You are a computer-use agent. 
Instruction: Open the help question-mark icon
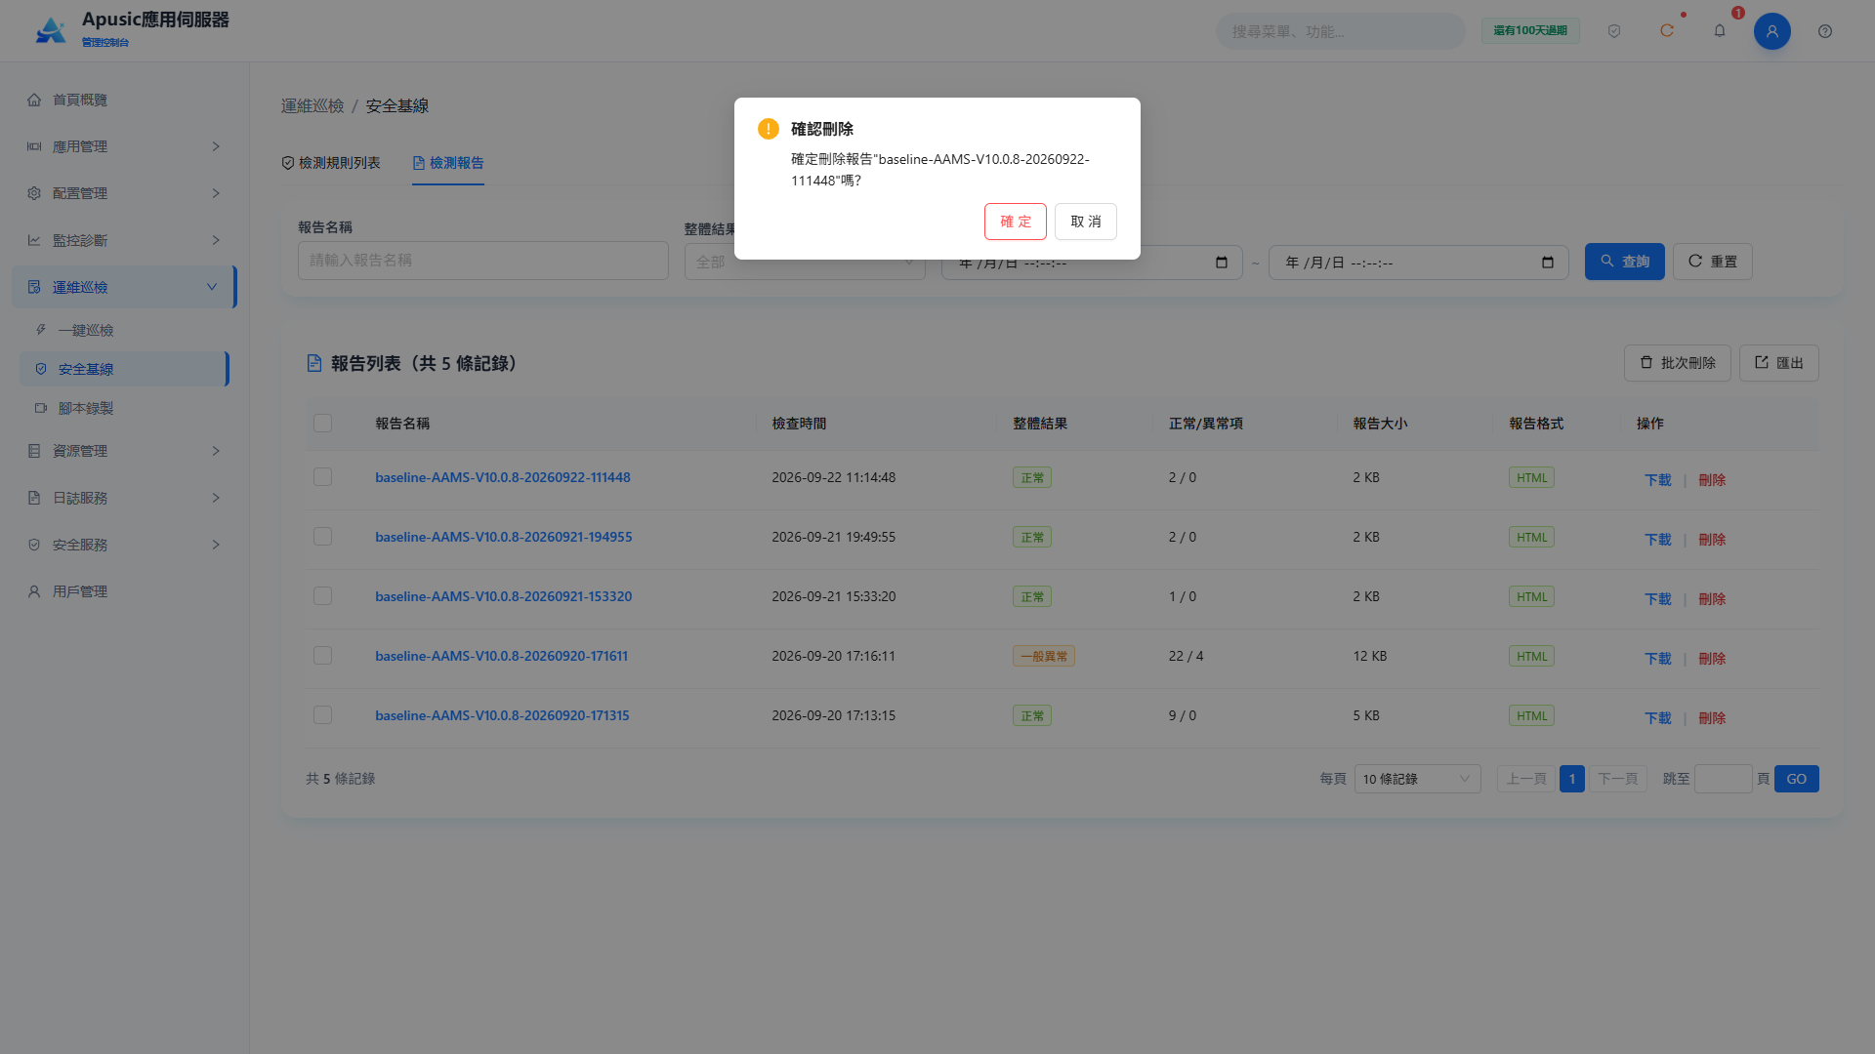(1825, 31)
